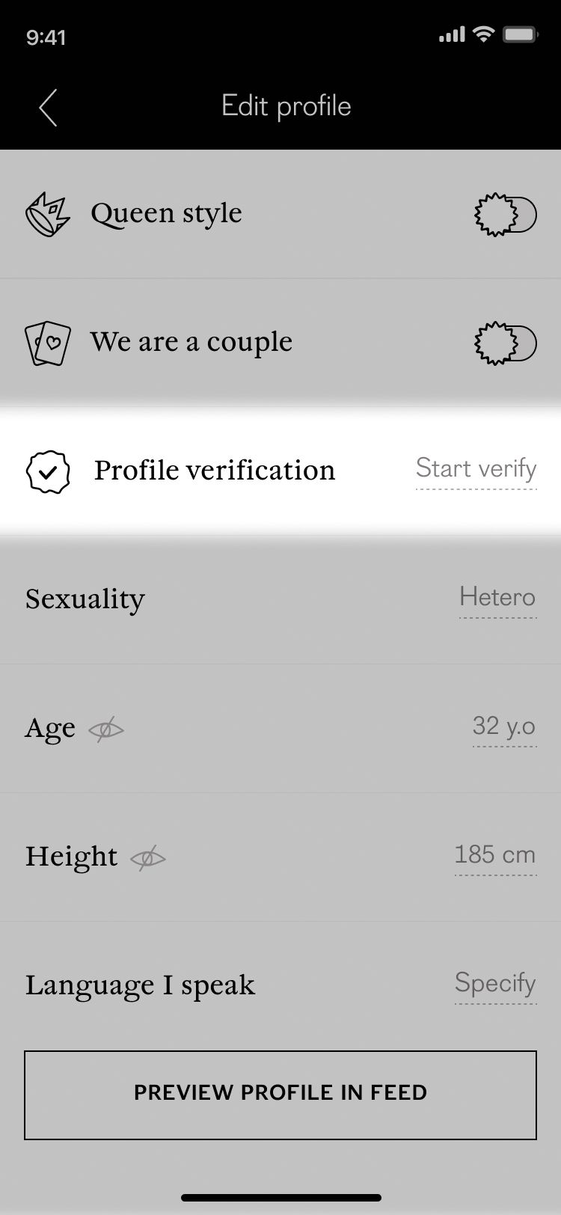Tap the profile verification badge icon
Screen dimensions: 561x1215
pos(48,472)
